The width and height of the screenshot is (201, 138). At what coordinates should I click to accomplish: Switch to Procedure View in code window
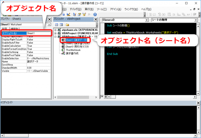102,97
